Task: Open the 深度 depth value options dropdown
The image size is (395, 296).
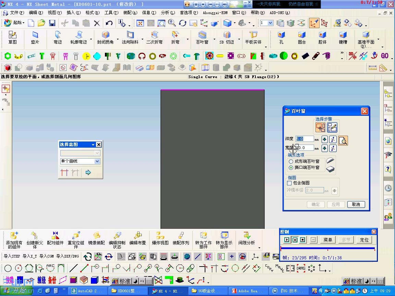Action: tap(324, 139)
